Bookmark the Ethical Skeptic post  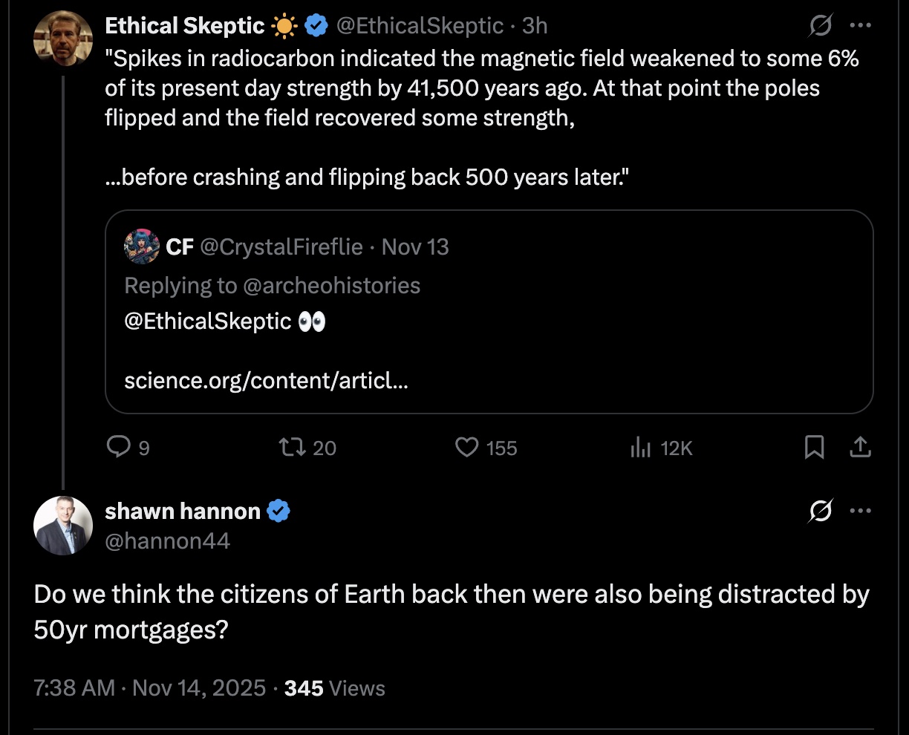(814, 447)
